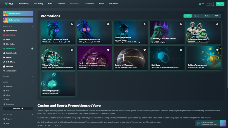Click category icon on Saturday Freespins Bonus card
This screenshot has width=228, height=128.
click(181, 24)
